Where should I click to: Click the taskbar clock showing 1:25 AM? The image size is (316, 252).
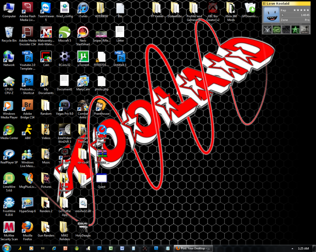tap(304, 248)
